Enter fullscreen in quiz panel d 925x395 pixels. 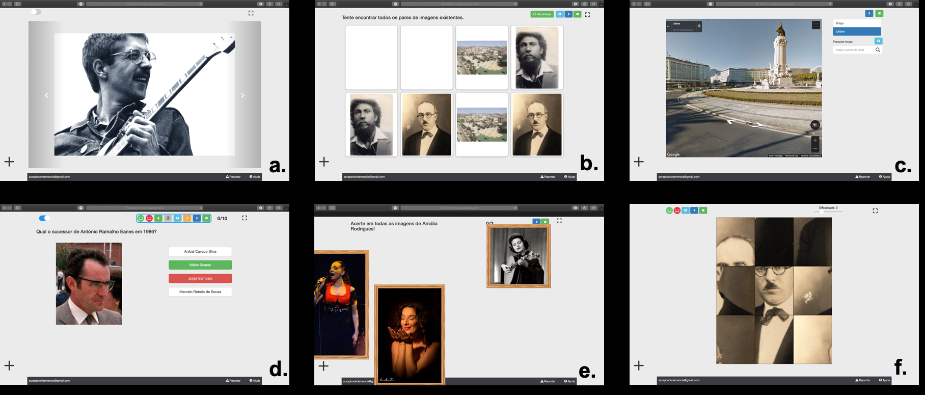tap(244, 218)
